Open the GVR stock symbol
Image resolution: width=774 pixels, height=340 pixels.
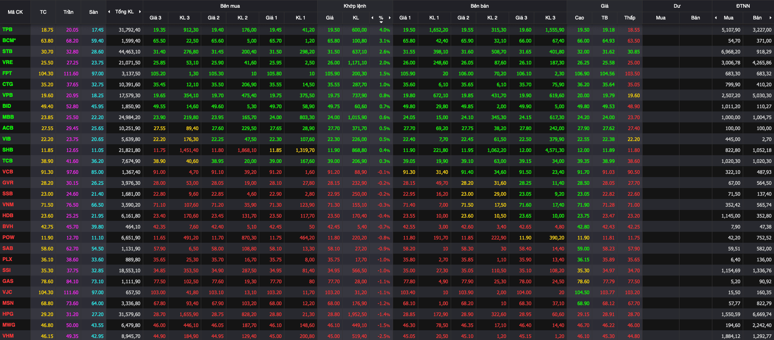(x=8, y=183)
